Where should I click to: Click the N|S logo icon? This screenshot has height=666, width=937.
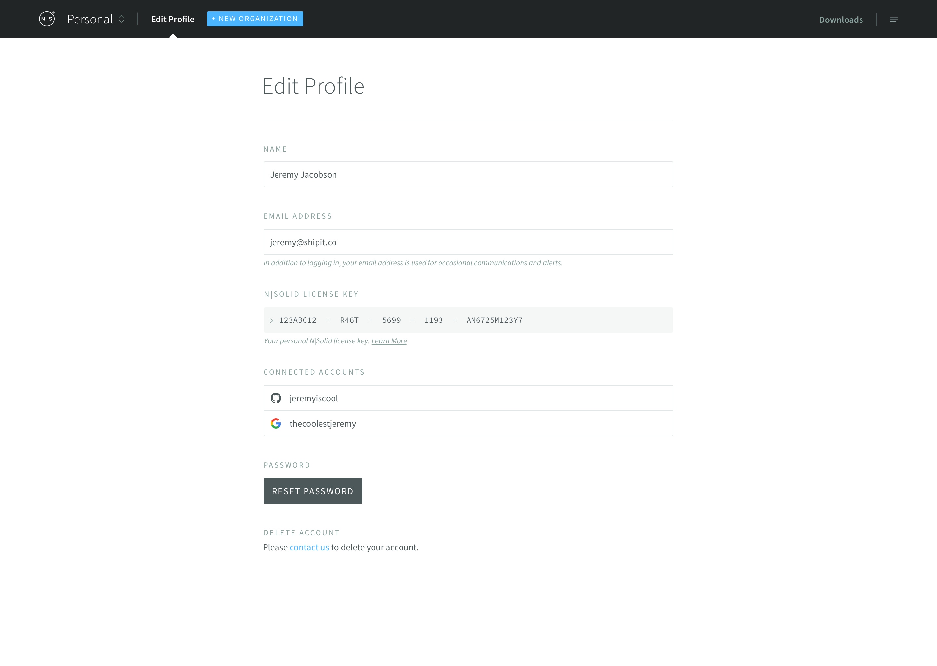[47, 19]
